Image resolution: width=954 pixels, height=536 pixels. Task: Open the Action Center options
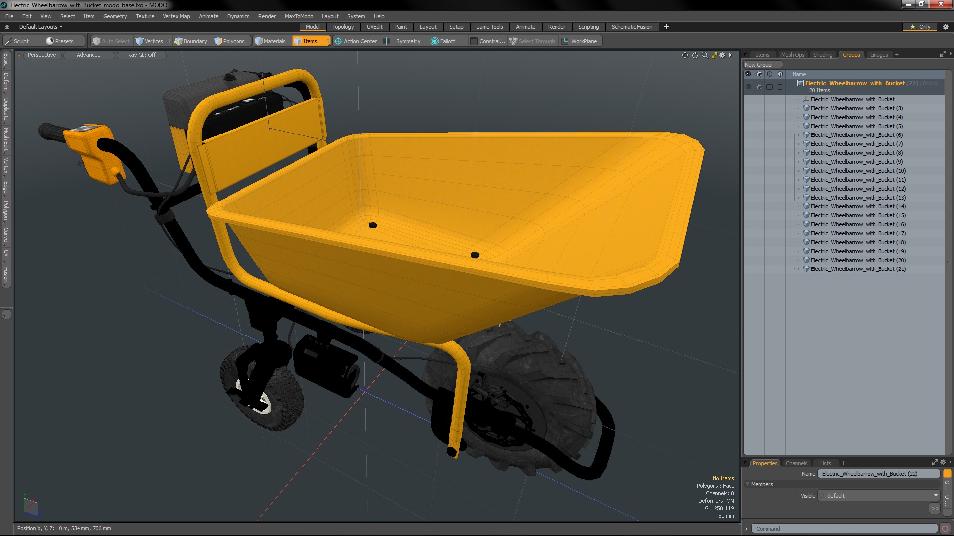click(356, 41)
